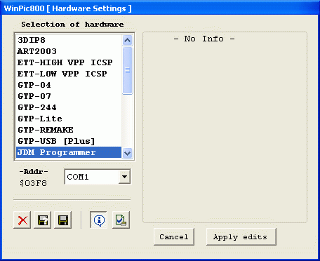Screen dimensions: 320x261
Task: Select ART2003 from the list
Action: coord(69,51)
